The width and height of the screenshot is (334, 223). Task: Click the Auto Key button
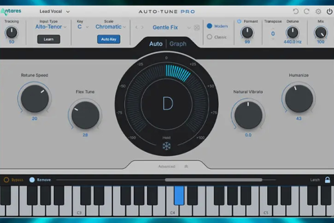click(108, 39)
